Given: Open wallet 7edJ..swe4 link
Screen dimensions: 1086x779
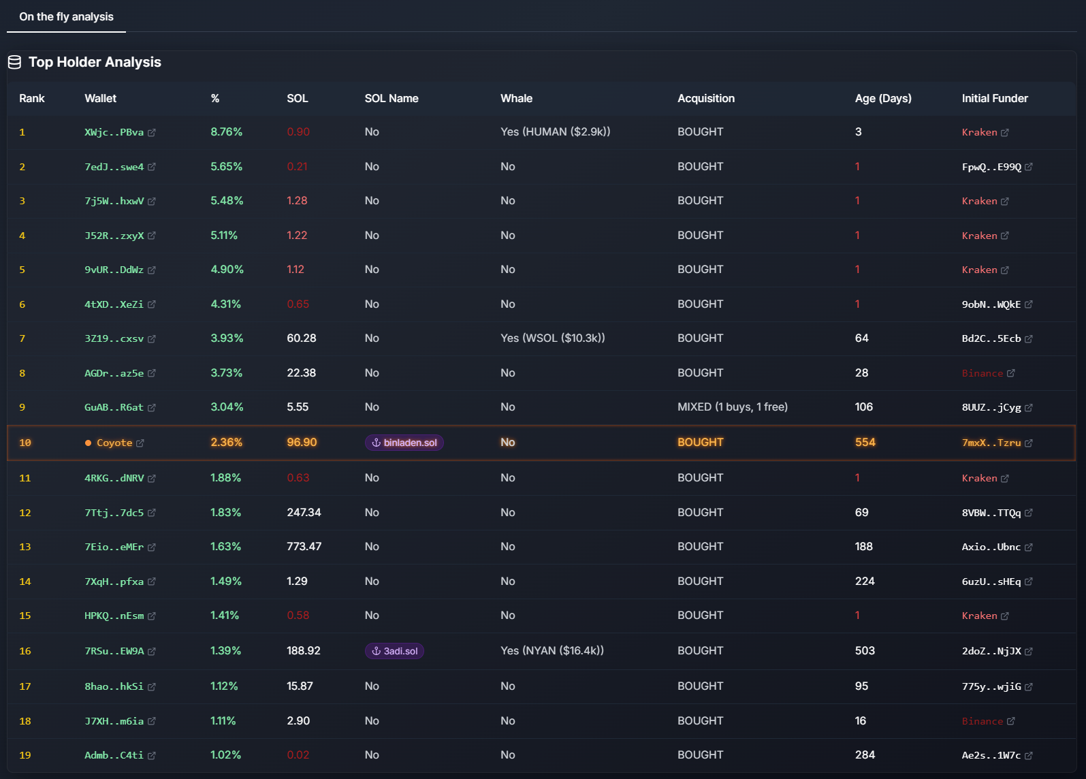Looking at the screenshot, I should click(114, 167).
